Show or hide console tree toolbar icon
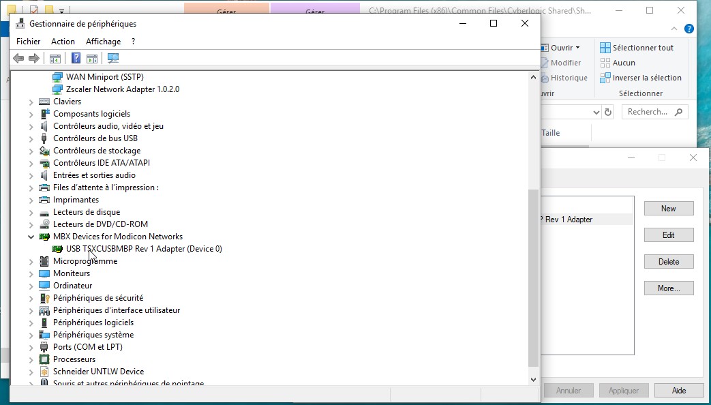711x405 pixels. pos(55,58)
